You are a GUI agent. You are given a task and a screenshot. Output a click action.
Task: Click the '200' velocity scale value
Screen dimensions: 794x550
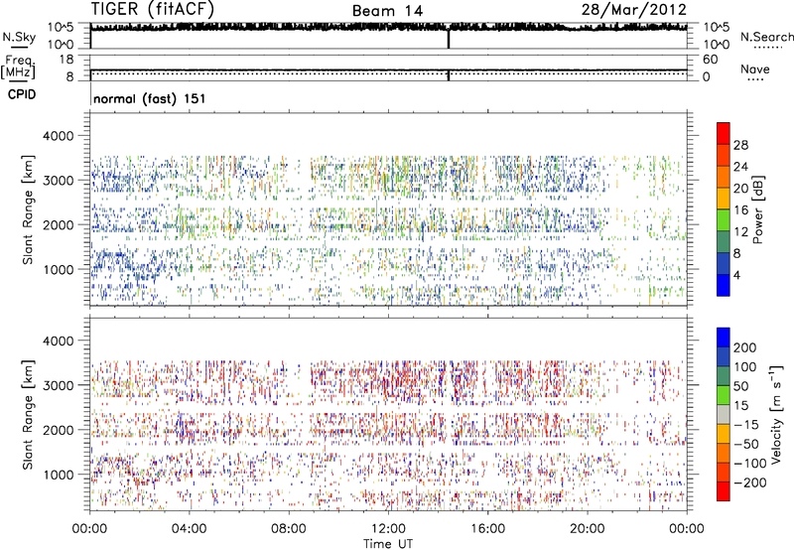745,347
